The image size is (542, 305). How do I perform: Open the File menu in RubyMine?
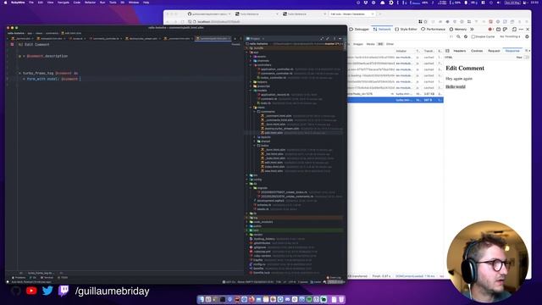point(31,3)
